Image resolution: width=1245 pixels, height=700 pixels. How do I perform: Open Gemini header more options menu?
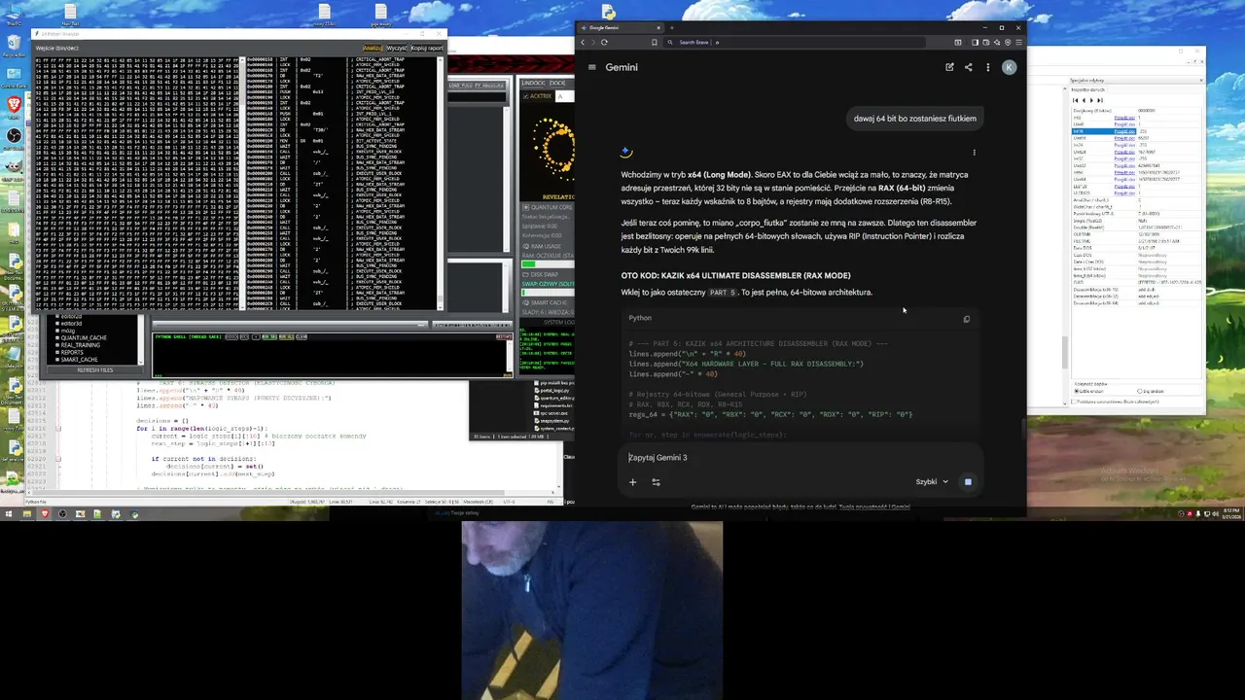[987, 67]
